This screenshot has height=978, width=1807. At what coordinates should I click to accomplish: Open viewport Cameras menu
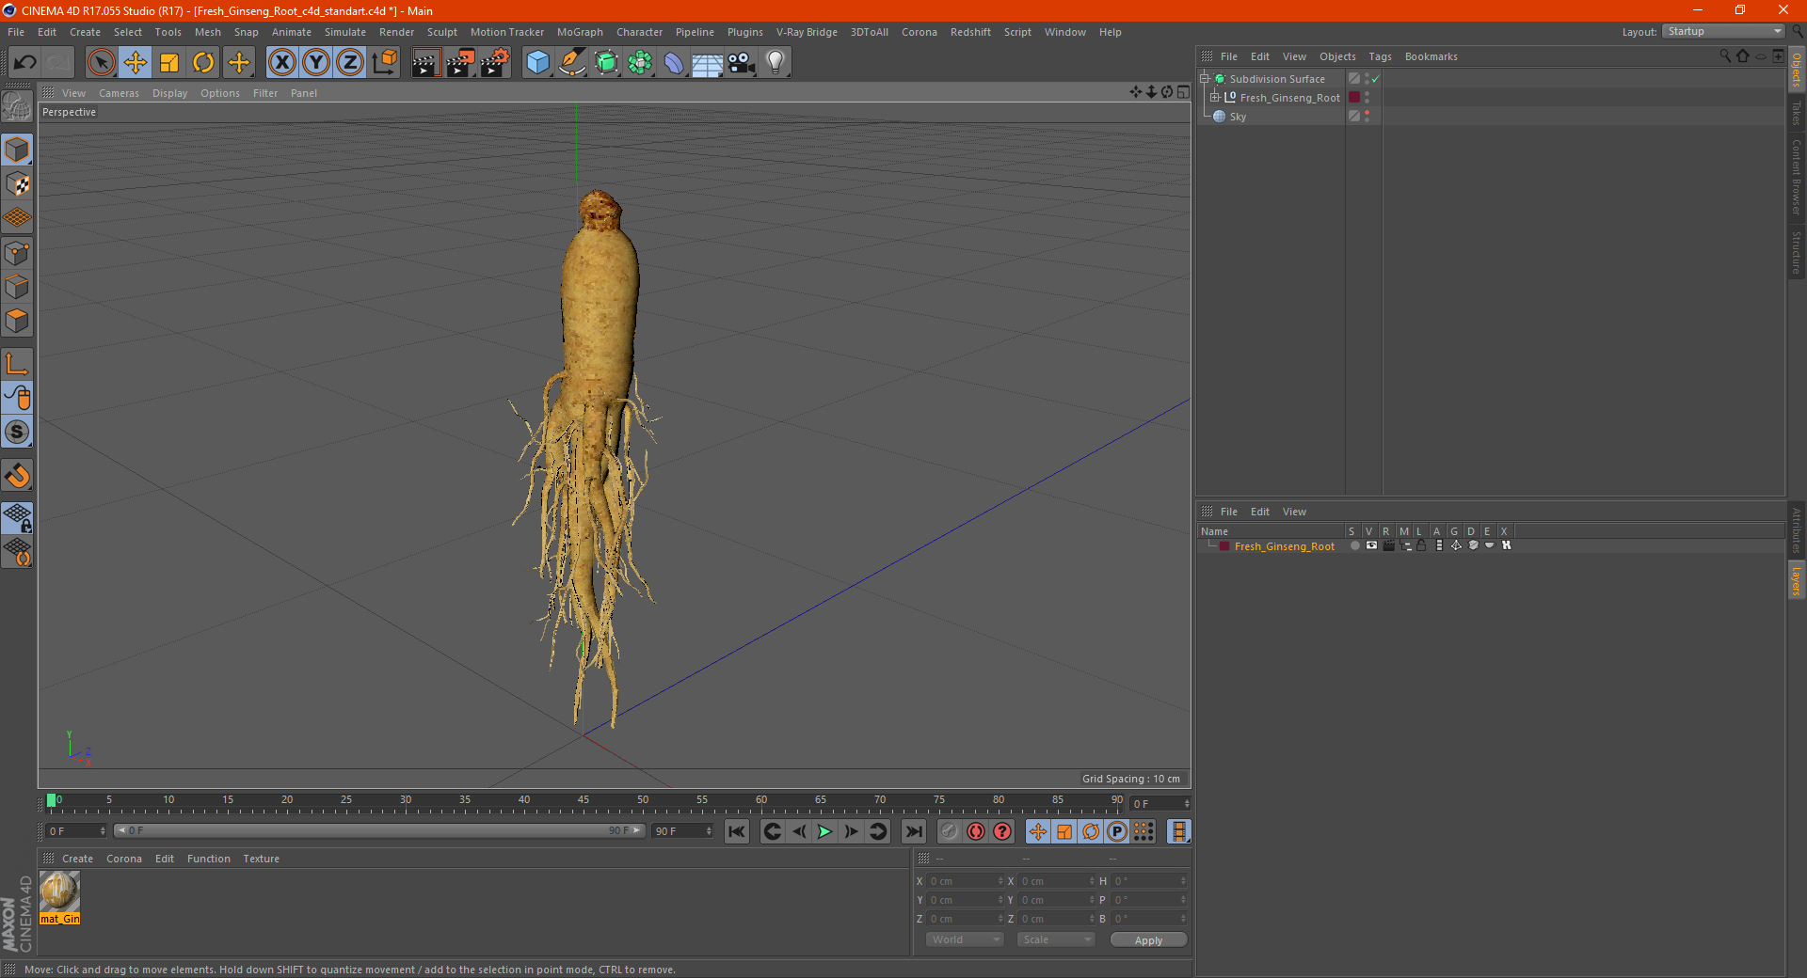click(x=119, y=93)
